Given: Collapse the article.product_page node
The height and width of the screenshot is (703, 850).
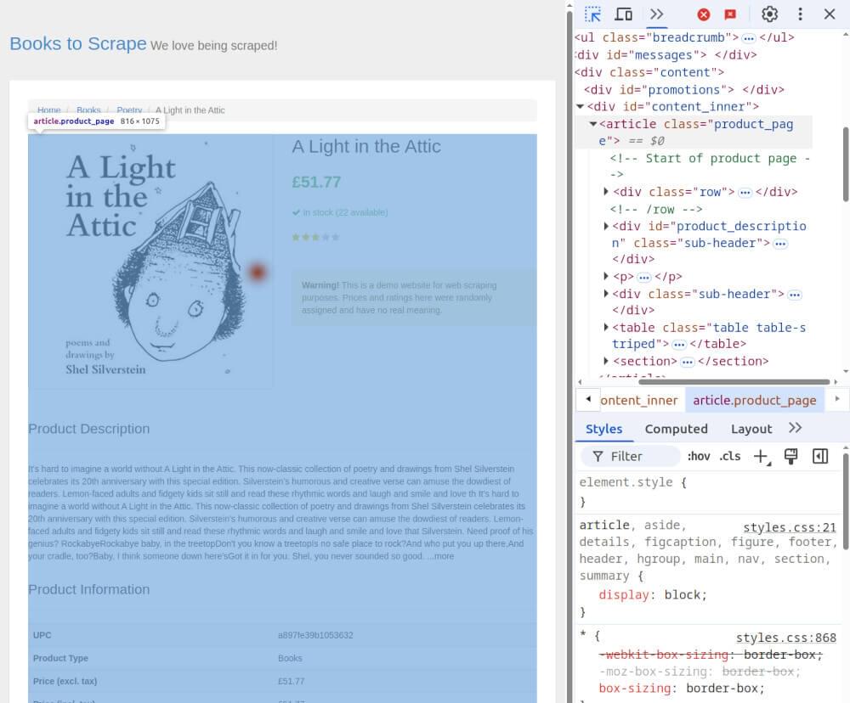Looking at the screenshot, I should point(592,124).
